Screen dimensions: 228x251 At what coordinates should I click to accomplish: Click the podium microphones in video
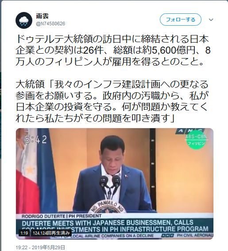110,187
